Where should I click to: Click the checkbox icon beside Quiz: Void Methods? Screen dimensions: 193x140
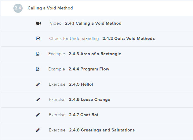coord(38,39)
